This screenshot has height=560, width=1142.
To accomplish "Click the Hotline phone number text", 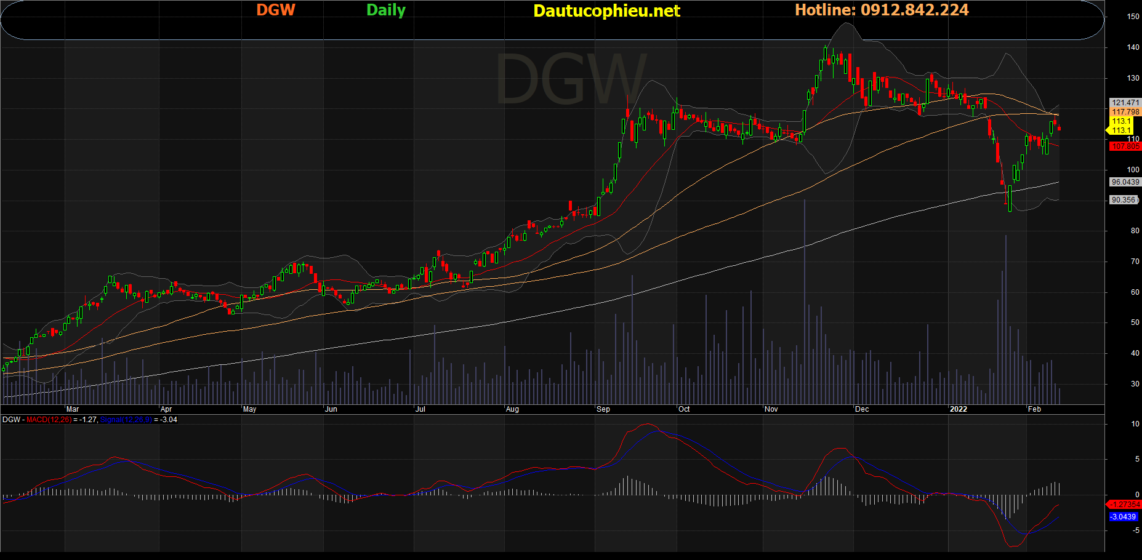I will [x=882, y=10].
